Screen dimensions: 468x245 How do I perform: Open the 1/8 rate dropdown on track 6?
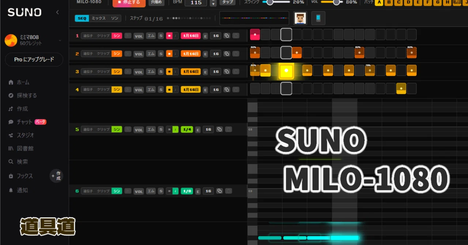click(187, 191)
